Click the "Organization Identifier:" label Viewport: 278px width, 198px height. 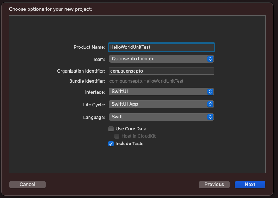tap(81, 71)
